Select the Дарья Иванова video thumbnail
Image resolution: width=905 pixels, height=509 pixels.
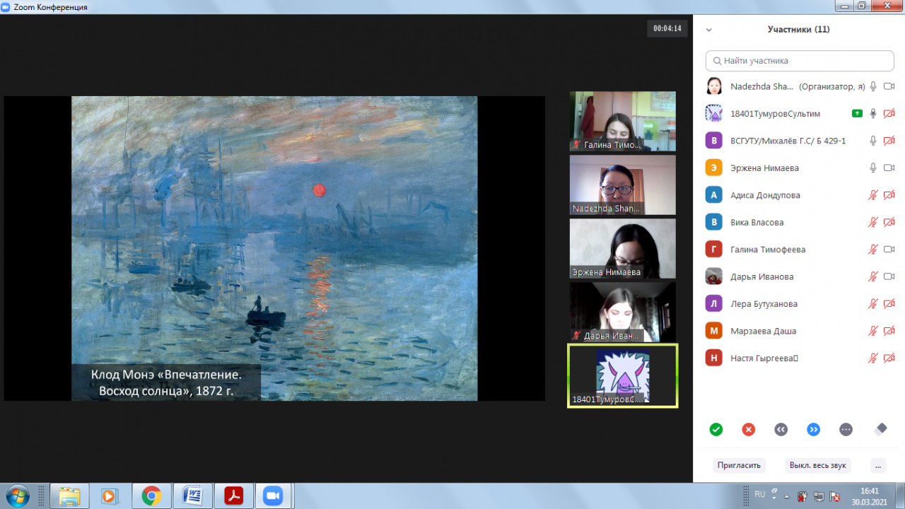(x=622, y=312)
